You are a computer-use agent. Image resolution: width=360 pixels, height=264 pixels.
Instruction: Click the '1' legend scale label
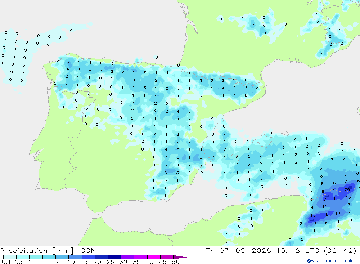(x=30, y=262)
